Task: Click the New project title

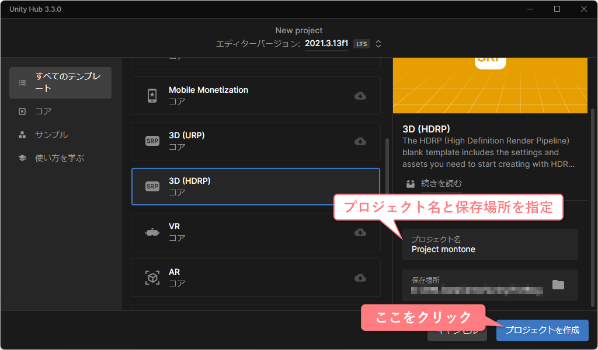Action: pos(299,30)
